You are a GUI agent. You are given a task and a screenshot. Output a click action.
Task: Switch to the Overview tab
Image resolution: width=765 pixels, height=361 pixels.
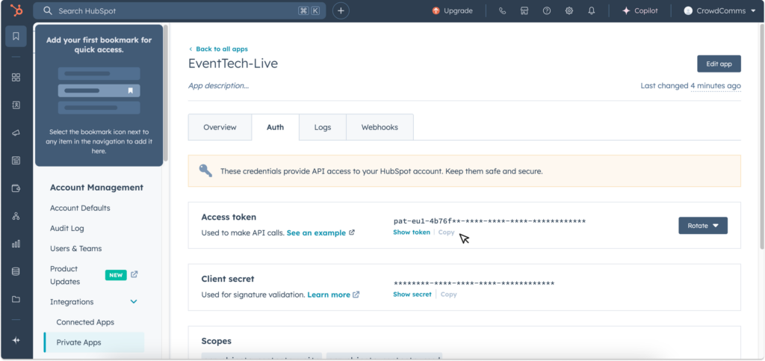tap(220, 127)
